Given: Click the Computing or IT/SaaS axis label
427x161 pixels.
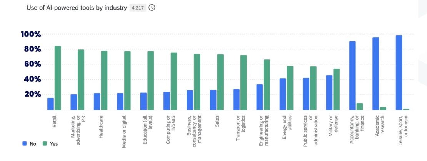Looking at the screenshot, I should tap(170, 130).
